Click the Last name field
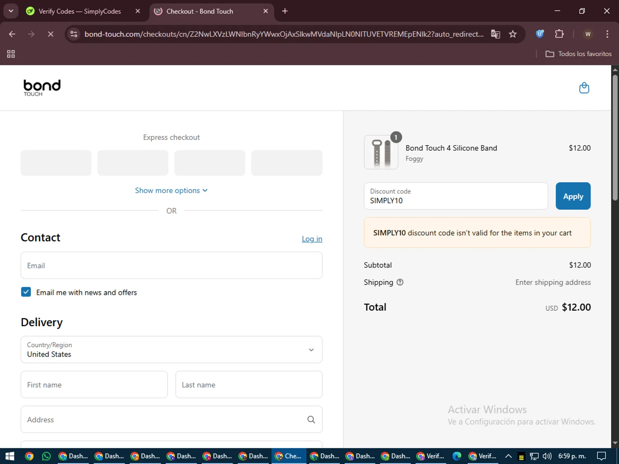This screenshot has width=619, height=464. pos(249,385)
